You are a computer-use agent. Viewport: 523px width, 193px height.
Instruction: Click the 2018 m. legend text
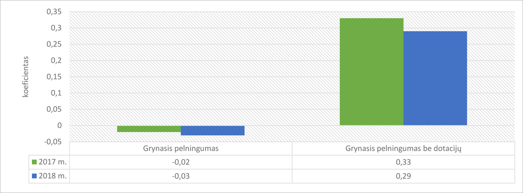click(x=53, y=176)
